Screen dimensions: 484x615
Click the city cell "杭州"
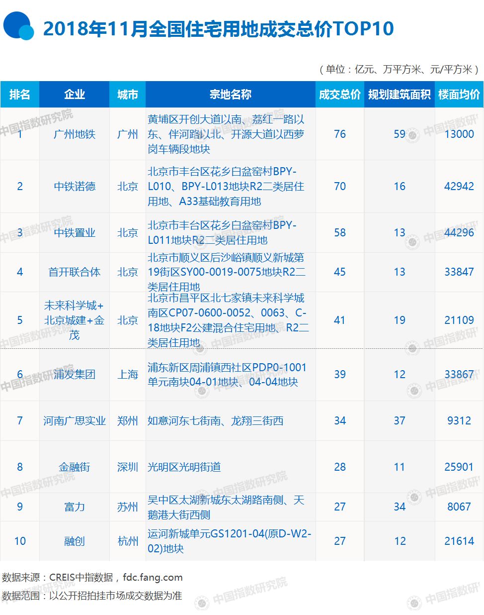coord(128,541)
